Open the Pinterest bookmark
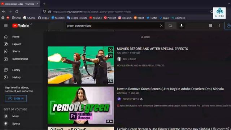This screenshot has width=231, height=130. (x=110, y=18)
